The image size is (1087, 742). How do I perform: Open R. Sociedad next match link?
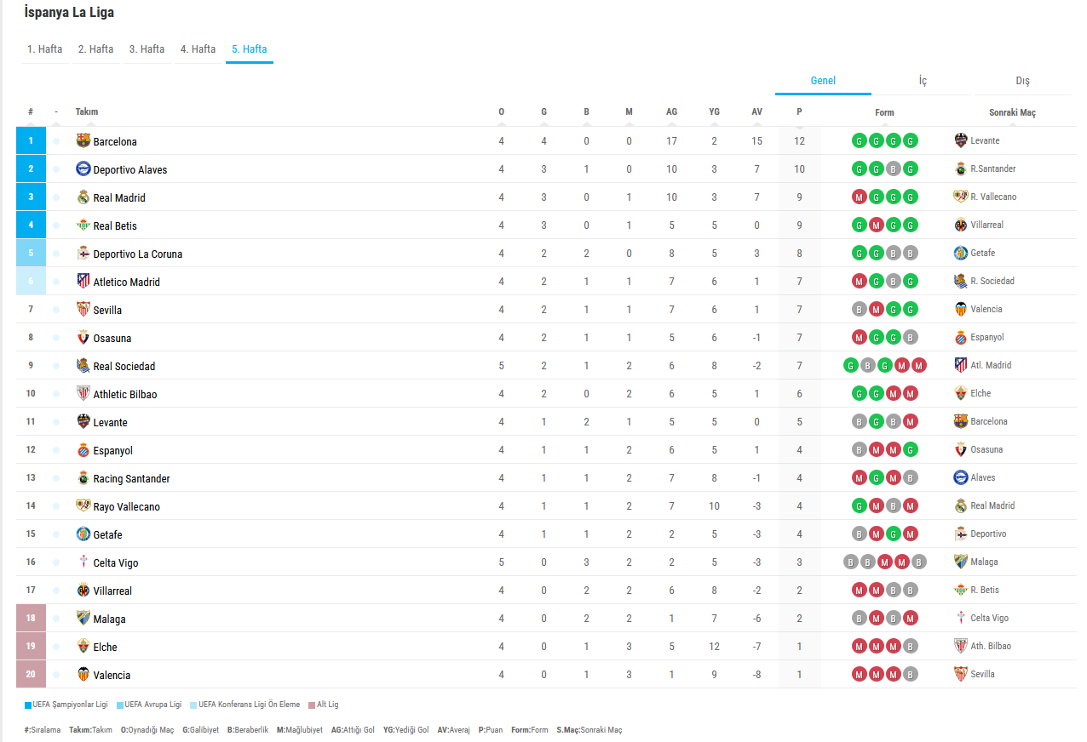pyautogui.click(x=992, y=281)
